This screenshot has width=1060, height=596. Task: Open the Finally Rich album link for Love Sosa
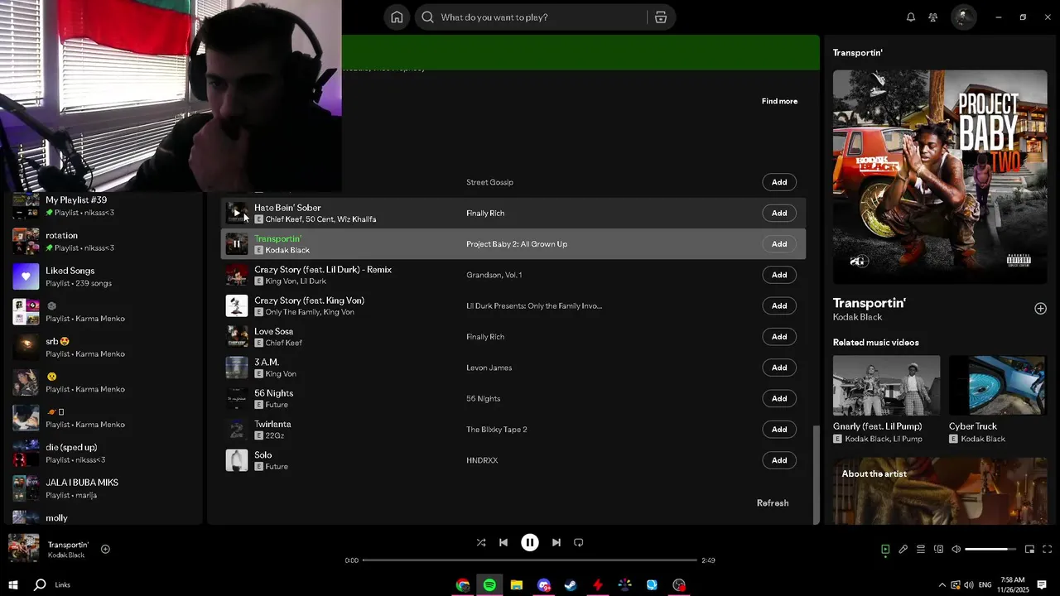(485, 337)
